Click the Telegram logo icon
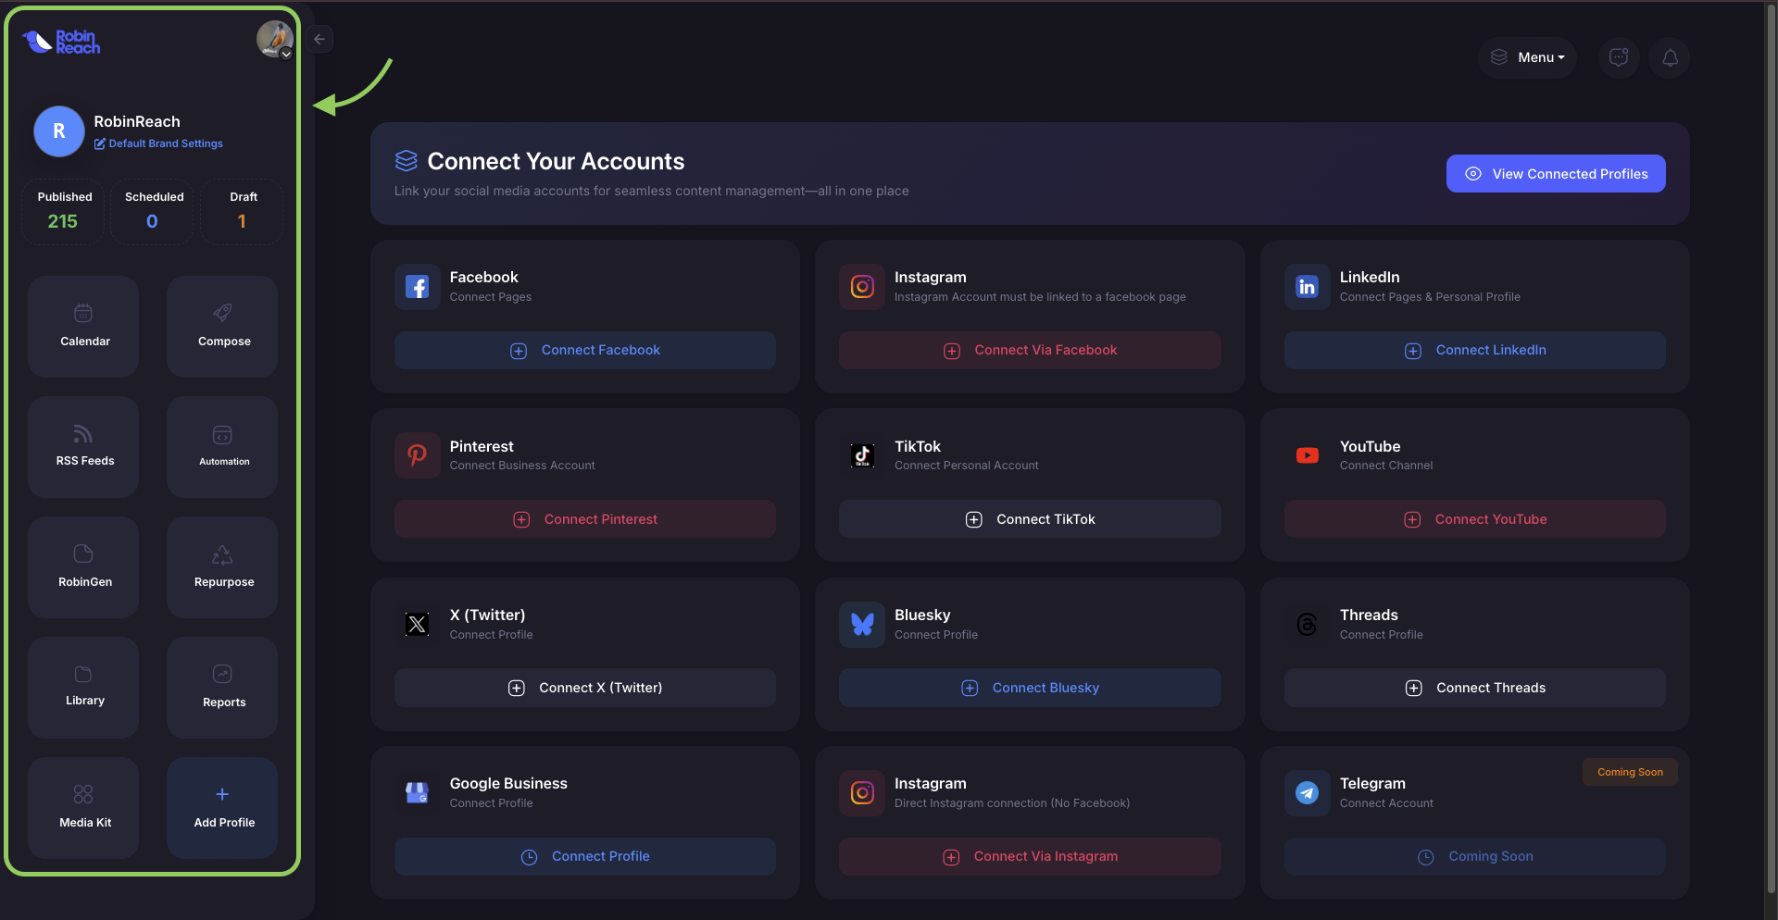This screenshot has height=920, width=1778. tap(1307, 793)
